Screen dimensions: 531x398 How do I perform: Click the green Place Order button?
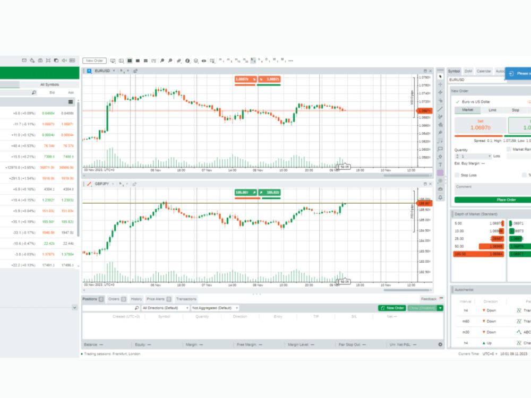493,200
